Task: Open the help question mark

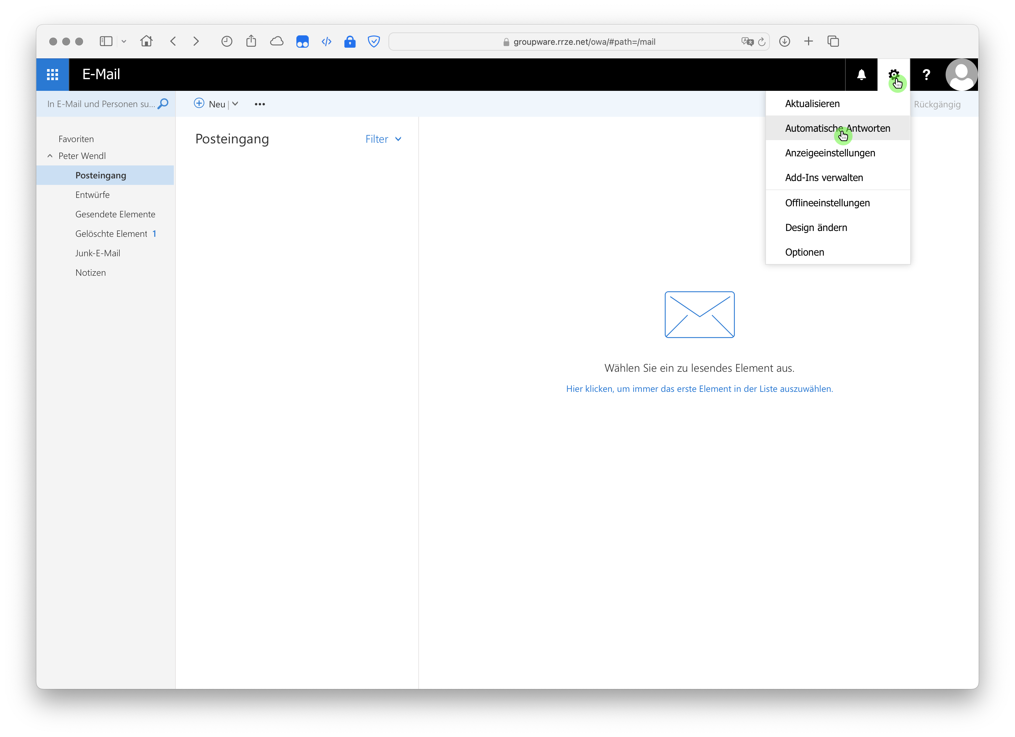Action: [926, 74]
